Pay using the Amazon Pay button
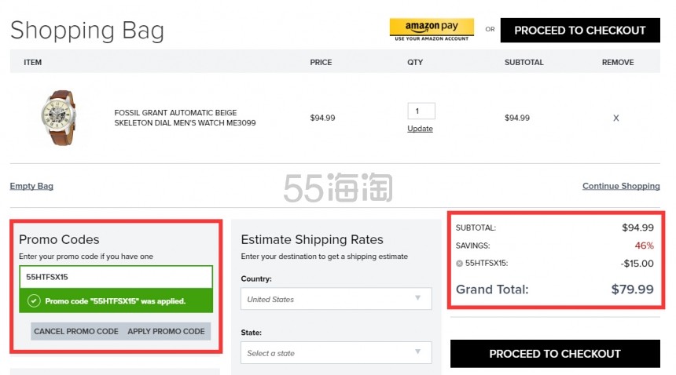The width and height of the screenshot is (676, 375). [x=432, y=29]
